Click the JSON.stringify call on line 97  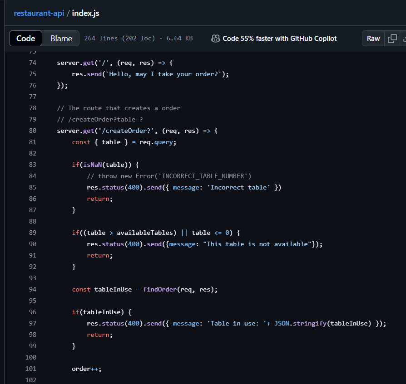click(300, 324)
